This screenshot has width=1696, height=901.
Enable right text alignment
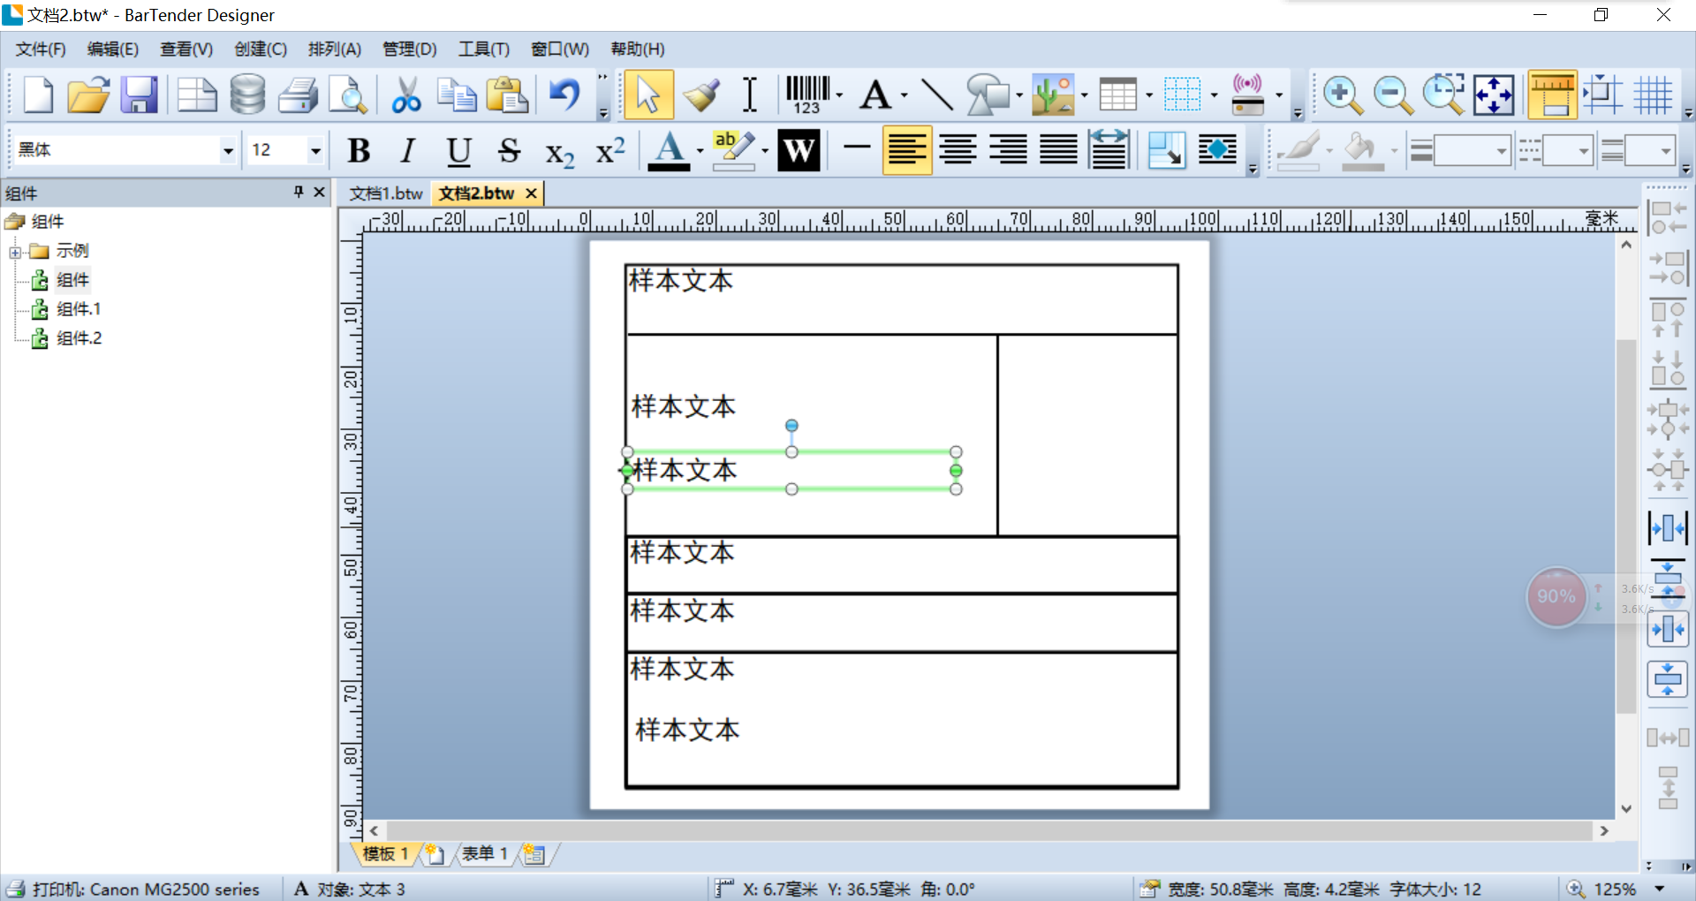(x=1008, y=151)
